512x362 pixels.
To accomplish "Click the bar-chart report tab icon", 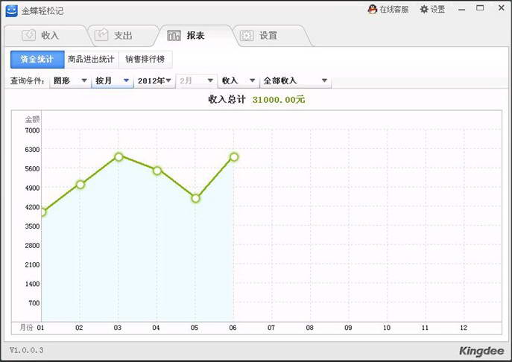I will [174, 35].
